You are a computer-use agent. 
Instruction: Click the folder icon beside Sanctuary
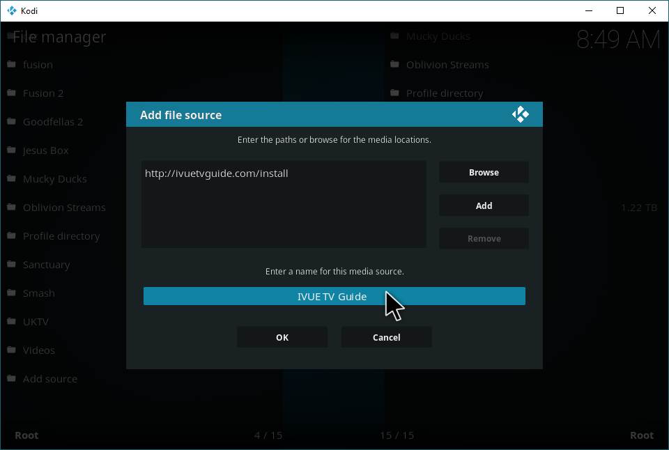[12, 265]
